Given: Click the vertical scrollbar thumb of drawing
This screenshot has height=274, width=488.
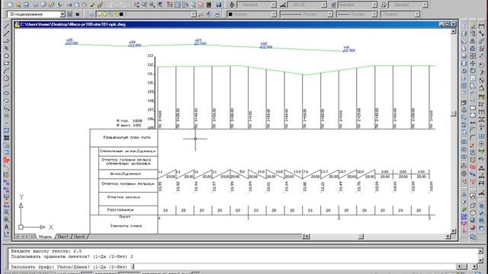Looking at the screenshot, I should 454,113.
